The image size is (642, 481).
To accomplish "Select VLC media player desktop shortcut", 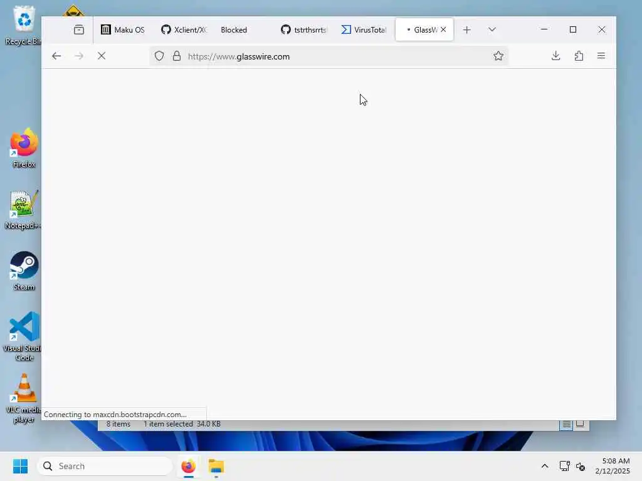I will (24, 398).
